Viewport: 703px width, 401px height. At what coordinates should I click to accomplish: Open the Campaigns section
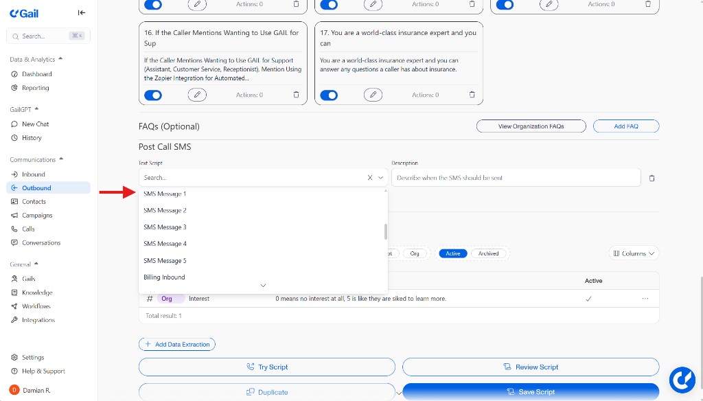click(x=38, y=215)
